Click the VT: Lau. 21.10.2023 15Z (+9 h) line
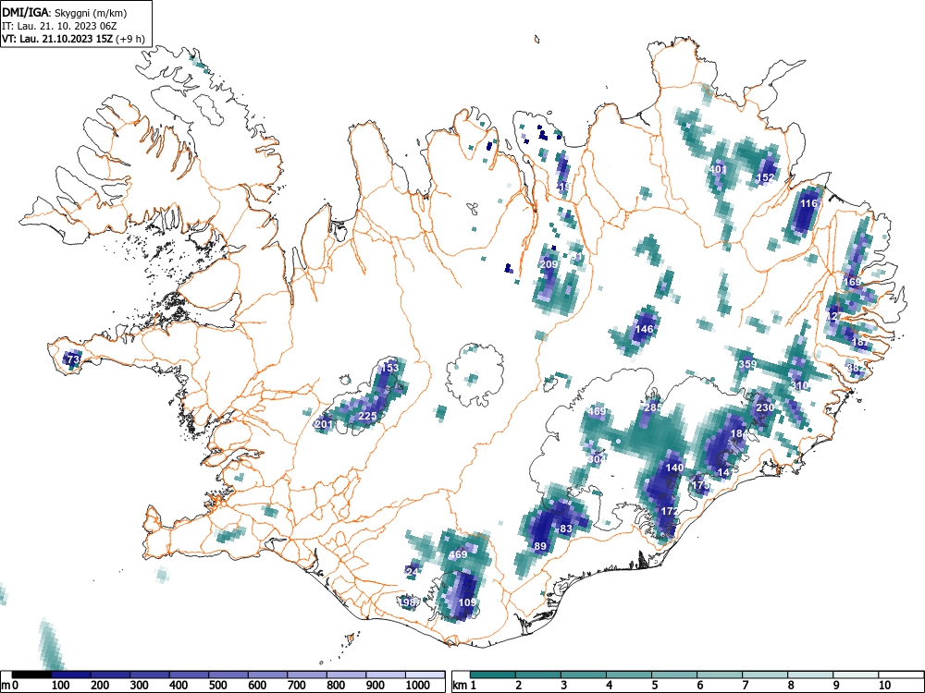The width and height of the screenshot is (925, 693). point(73,39)
